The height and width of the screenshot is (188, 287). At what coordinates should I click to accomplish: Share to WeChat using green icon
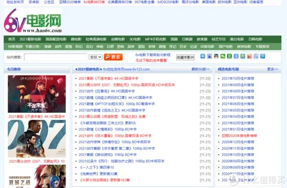(x=222, y=56)
